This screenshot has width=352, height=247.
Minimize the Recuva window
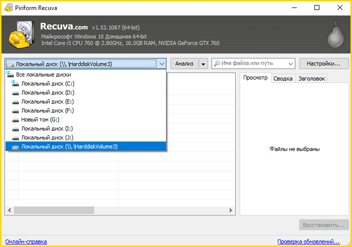click(294, 7)
